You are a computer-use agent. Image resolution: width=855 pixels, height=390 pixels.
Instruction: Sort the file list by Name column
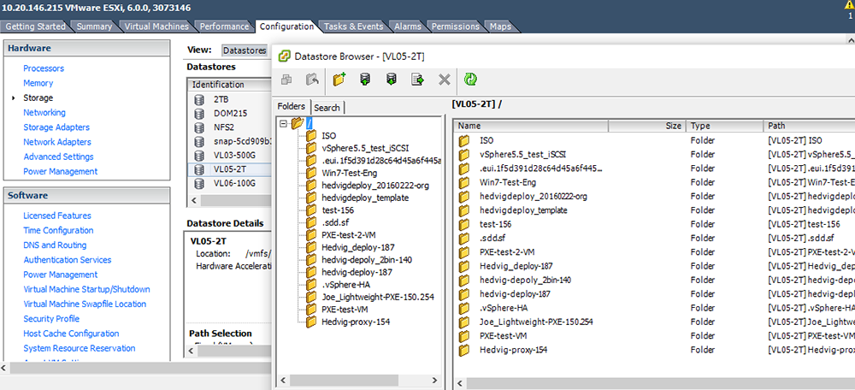pyautogui.click(x=532, y=126)
